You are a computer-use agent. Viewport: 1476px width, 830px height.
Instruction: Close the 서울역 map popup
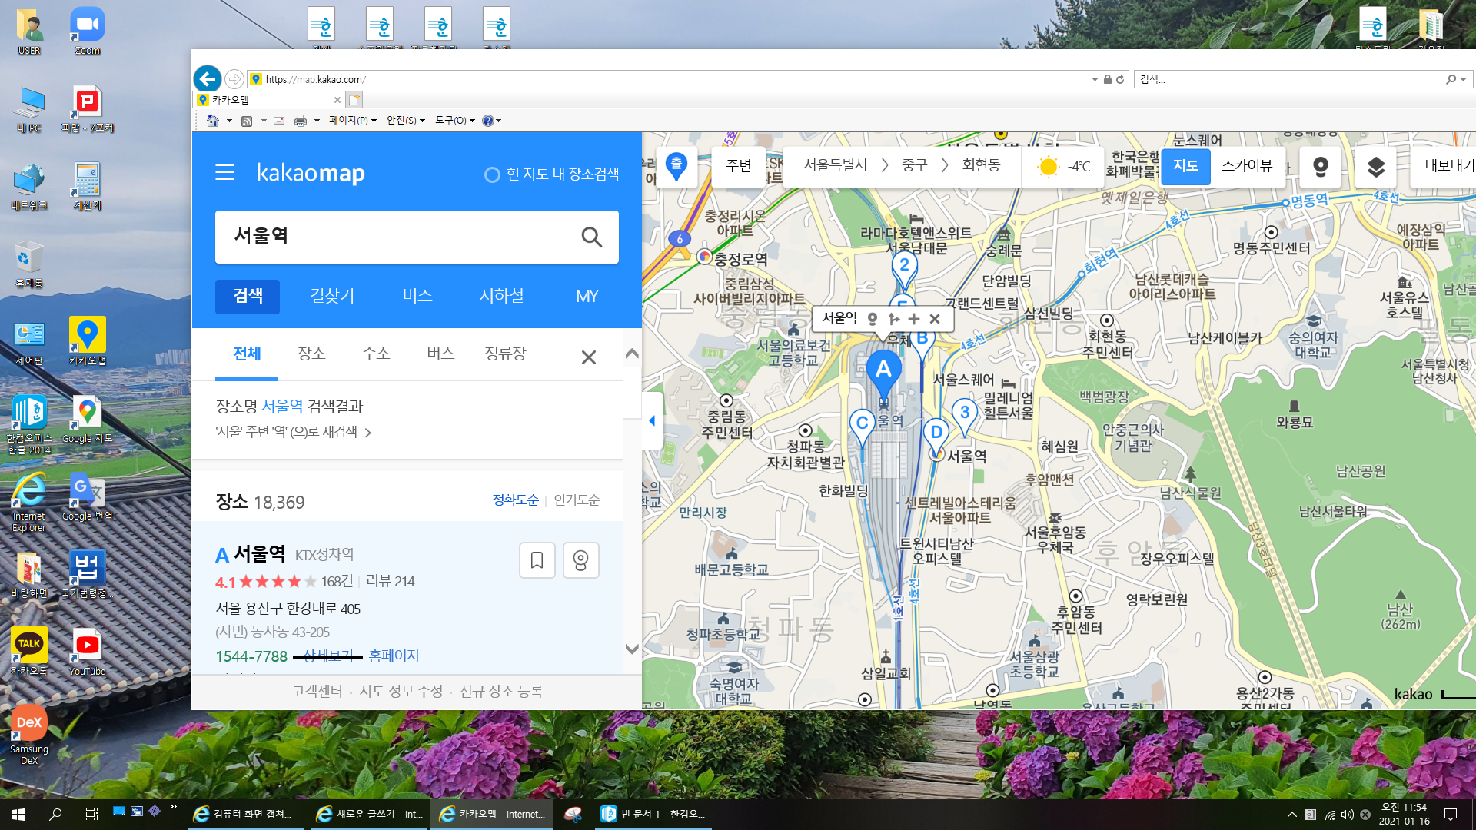point(935,318)
